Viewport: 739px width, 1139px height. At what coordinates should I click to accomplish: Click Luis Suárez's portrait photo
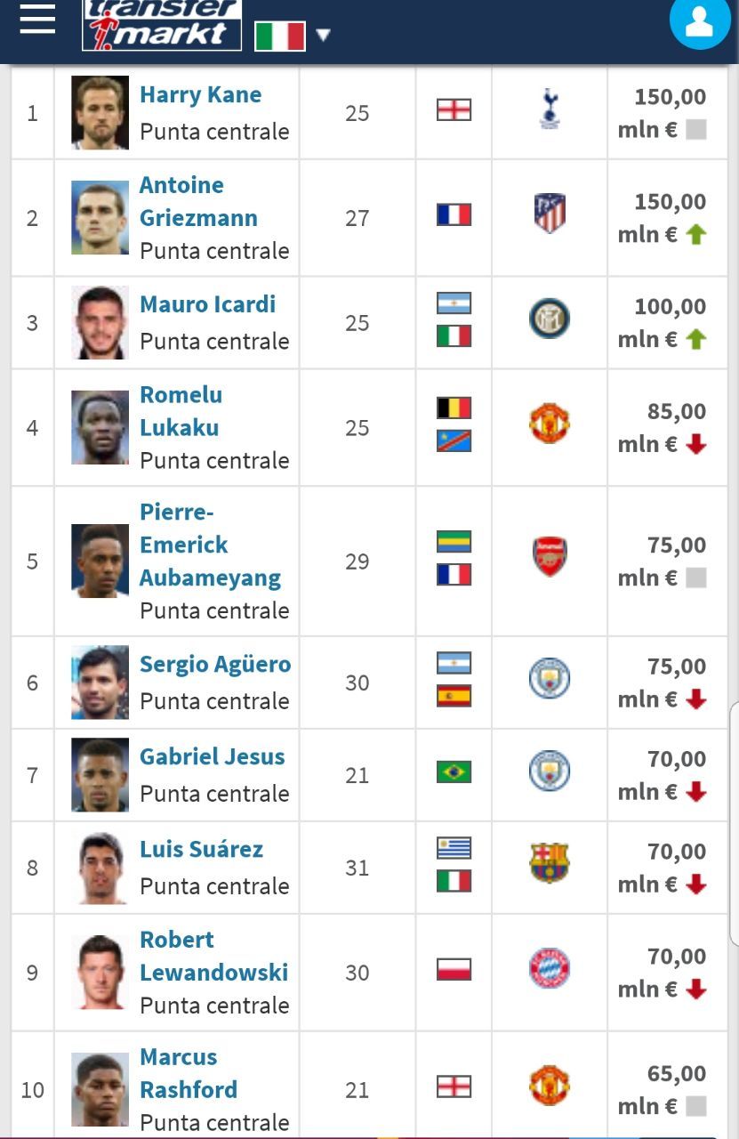(100, 868)
